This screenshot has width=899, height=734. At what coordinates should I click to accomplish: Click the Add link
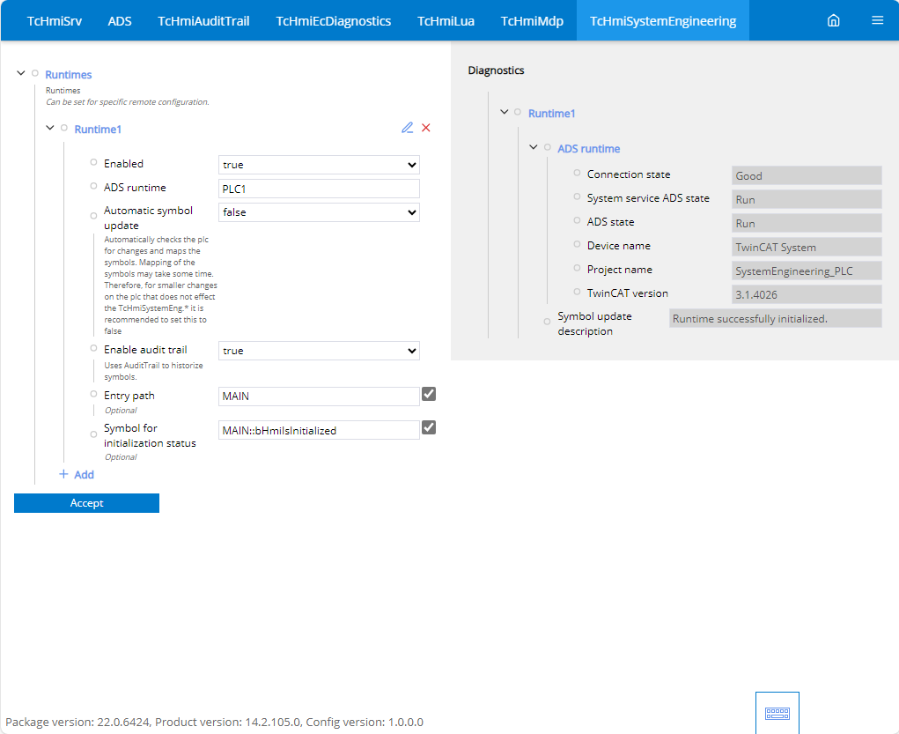pos(84,475)
